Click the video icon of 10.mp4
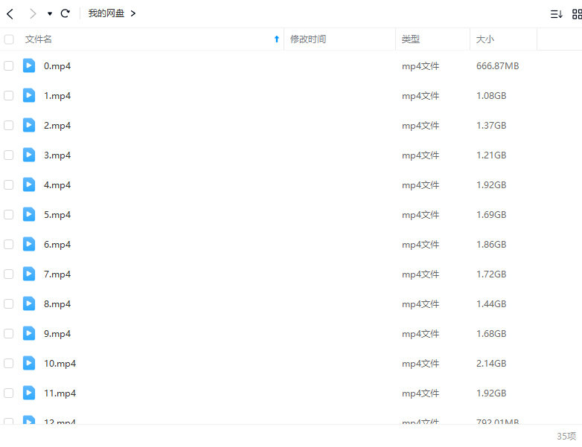Image resolution: width=582 pixels, height=447 pixels. point(29,363)
